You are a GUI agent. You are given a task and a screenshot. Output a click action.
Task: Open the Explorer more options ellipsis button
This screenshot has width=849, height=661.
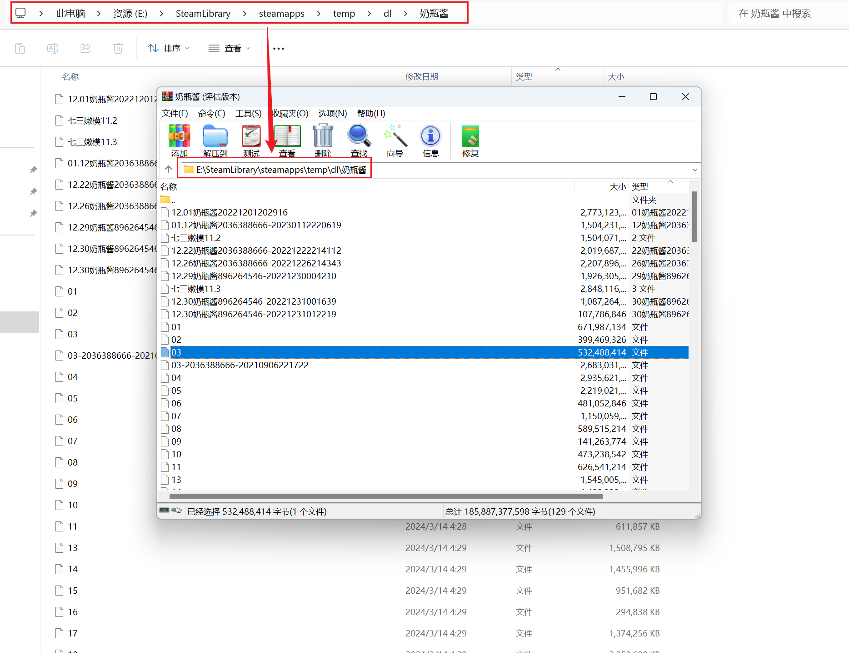(279, 48)
